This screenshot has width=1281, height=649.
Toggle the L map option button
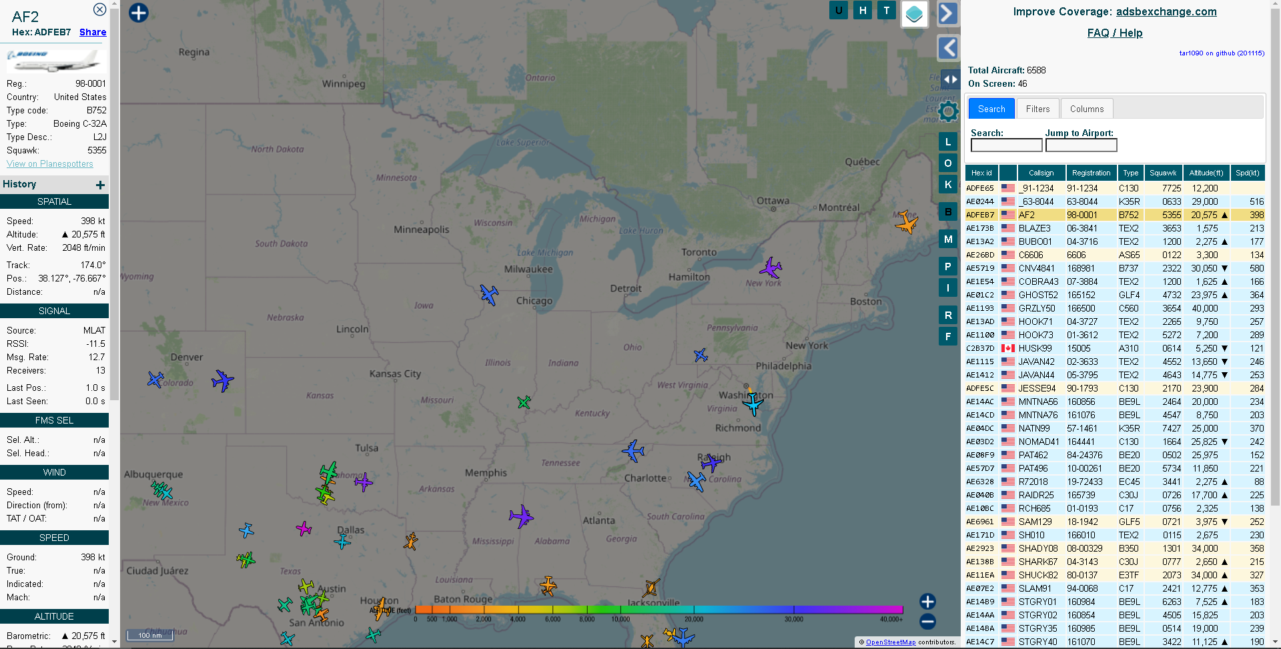coord(948,141)
